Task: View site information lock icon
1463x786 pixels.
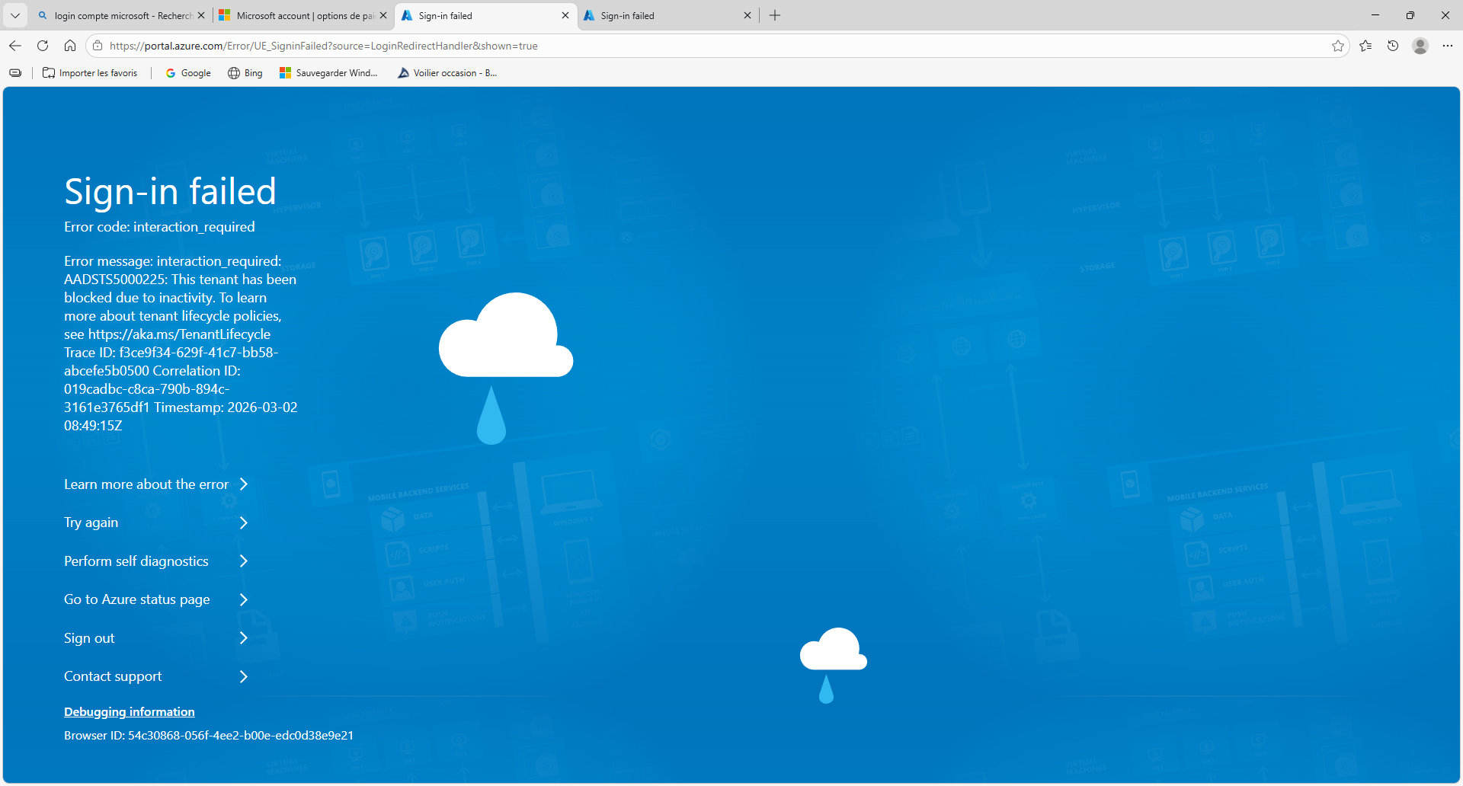Action: click(98, 46)
